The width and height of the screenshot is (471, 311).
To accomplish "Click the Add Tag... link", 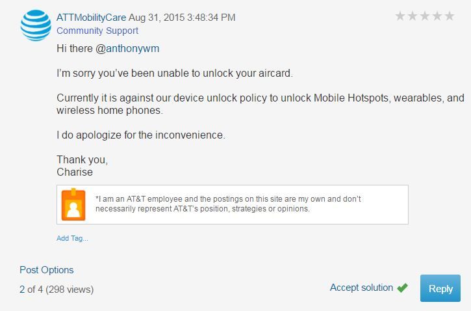I will pos(72,238).
